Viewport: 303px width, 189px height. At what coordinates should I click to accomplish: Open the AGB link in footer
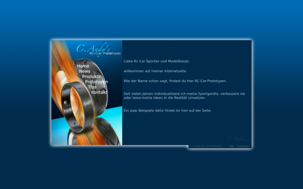pyautogui.click(x=231, y=146)
